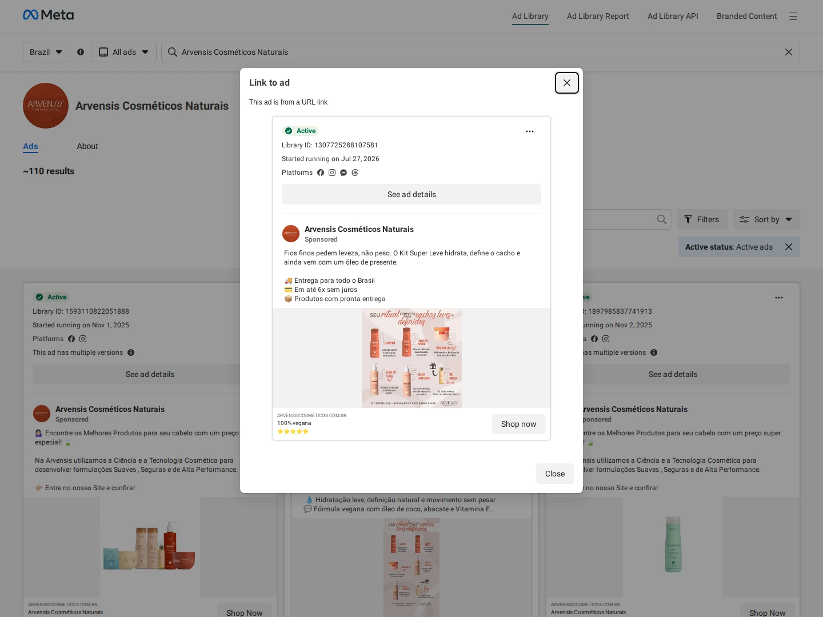
Task: Open the Branded Content tab
Action: click(x=747, y=16)
